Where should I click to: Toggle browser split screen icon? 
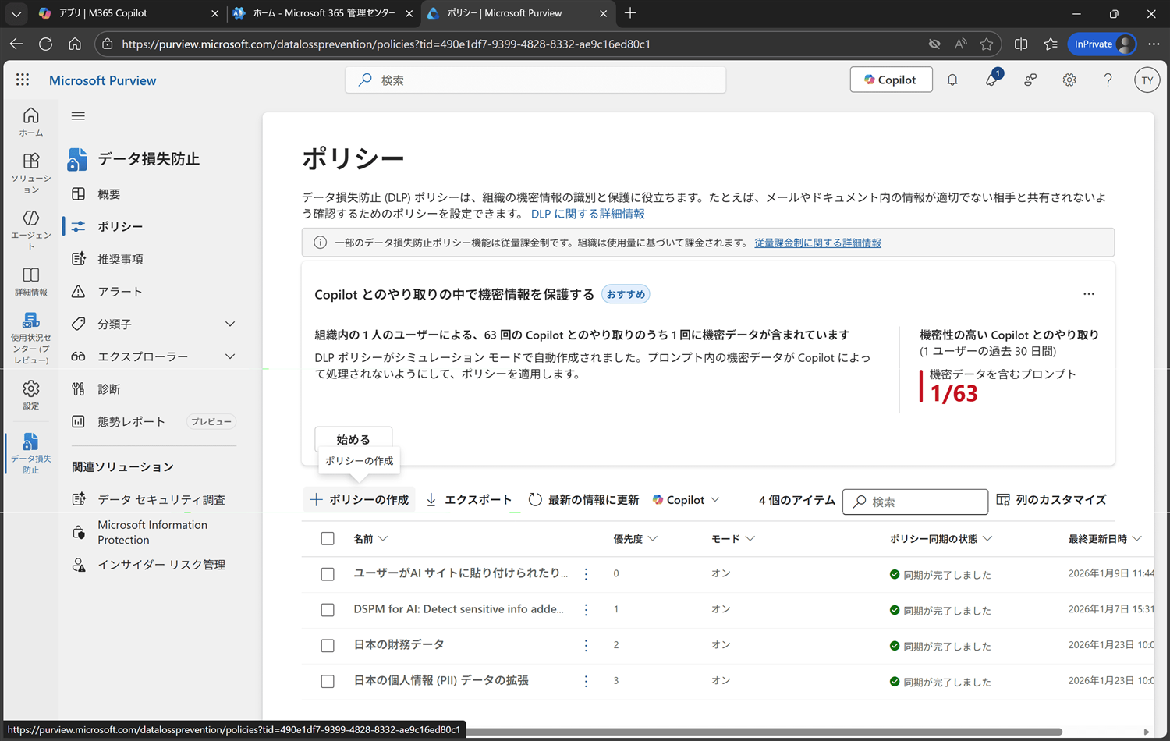[x=1021, y=44]
